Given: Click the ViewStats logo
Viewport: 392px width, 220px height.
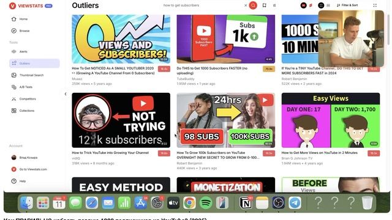Looking at the screenshot, I should click(x=31, y=5).
